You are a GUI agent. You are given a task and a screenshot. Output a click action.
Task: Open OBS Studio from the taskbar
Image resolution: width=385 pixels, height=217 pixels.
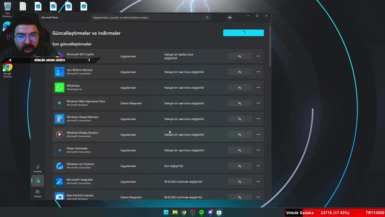[x=193, y=212]
